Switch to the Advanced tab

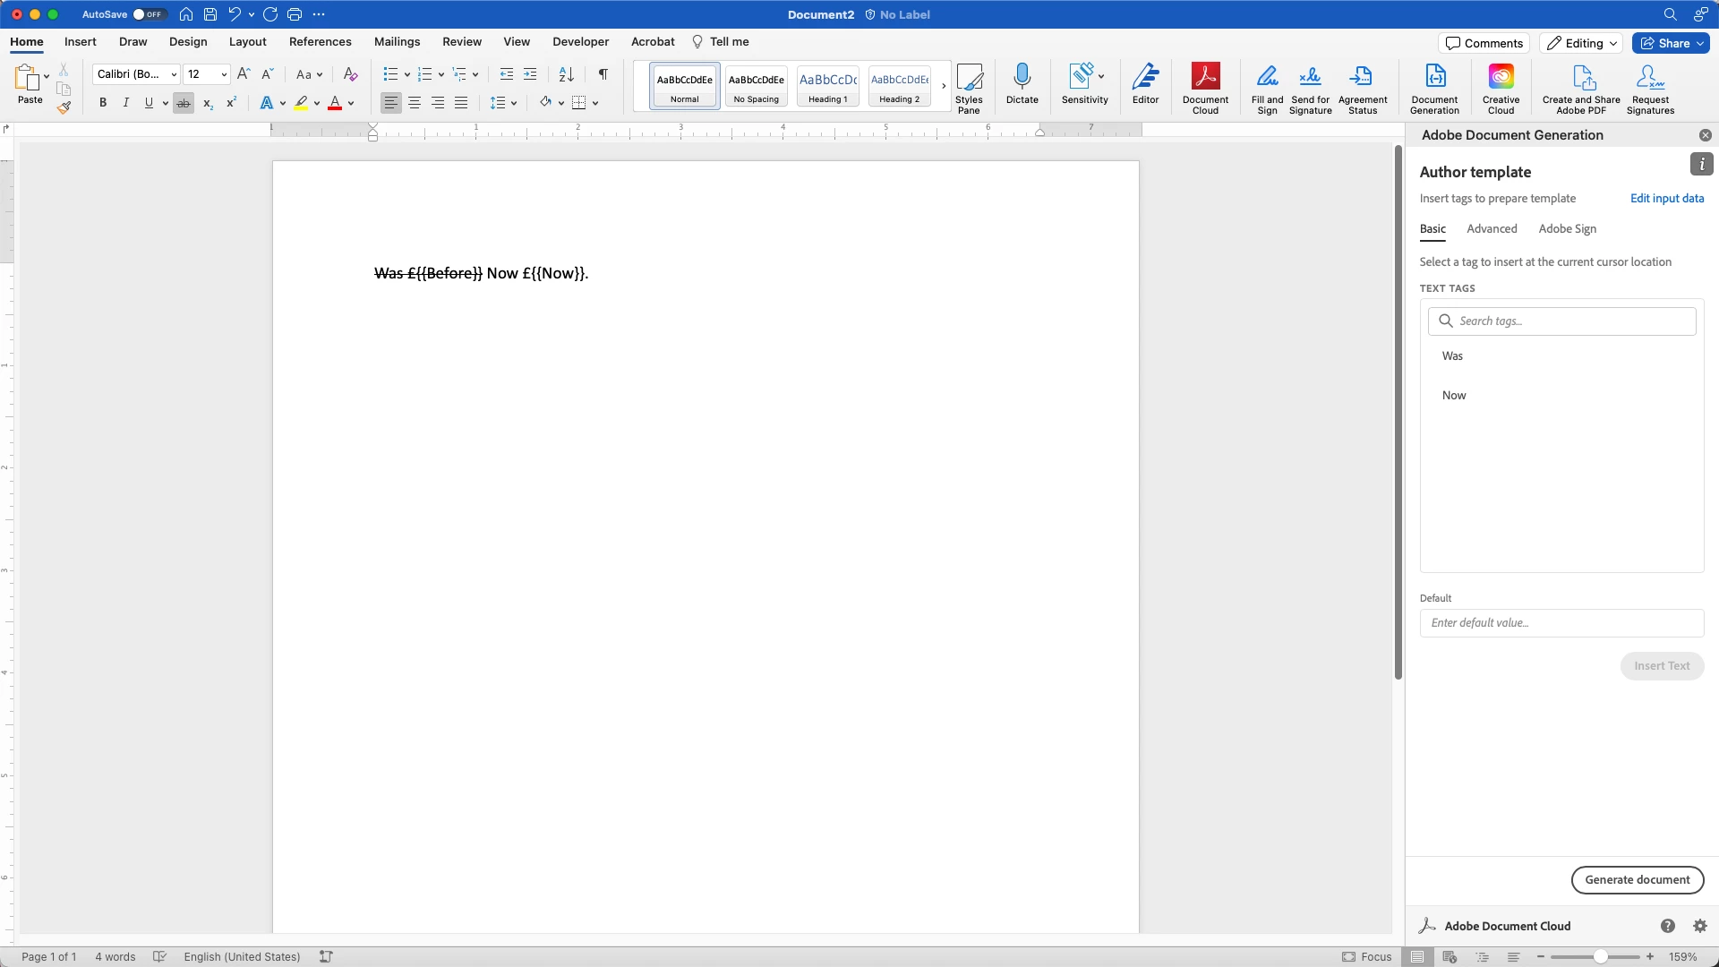tap(1492, 229)
